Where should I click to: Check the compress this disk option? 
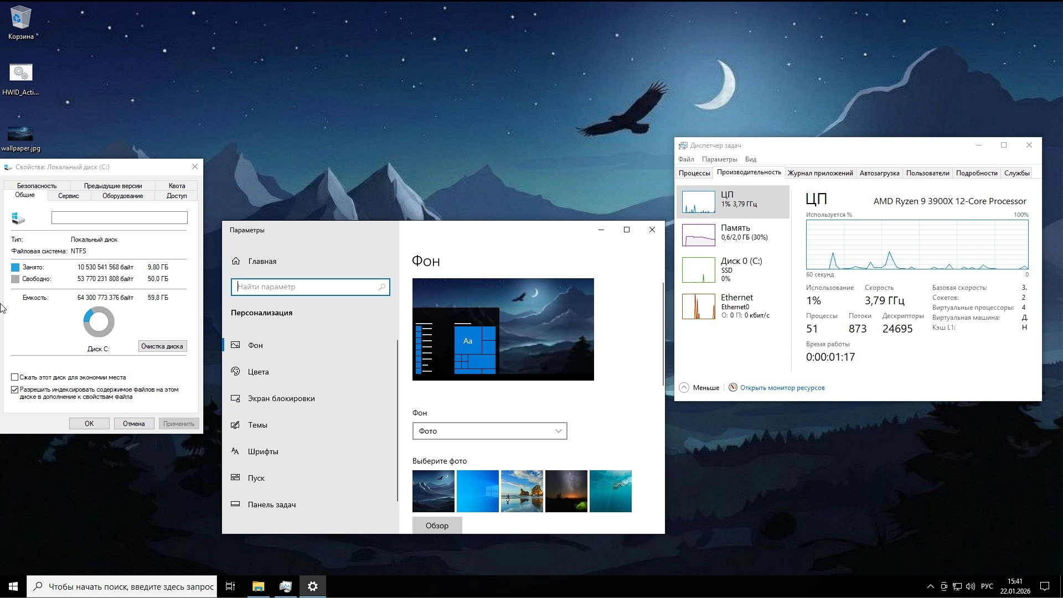(15, 377)
